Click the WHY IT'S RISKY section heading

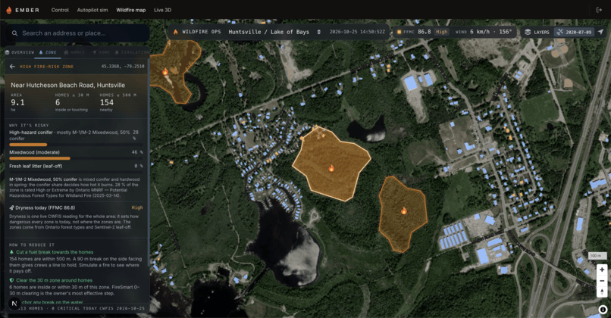(x=29, y=126)
